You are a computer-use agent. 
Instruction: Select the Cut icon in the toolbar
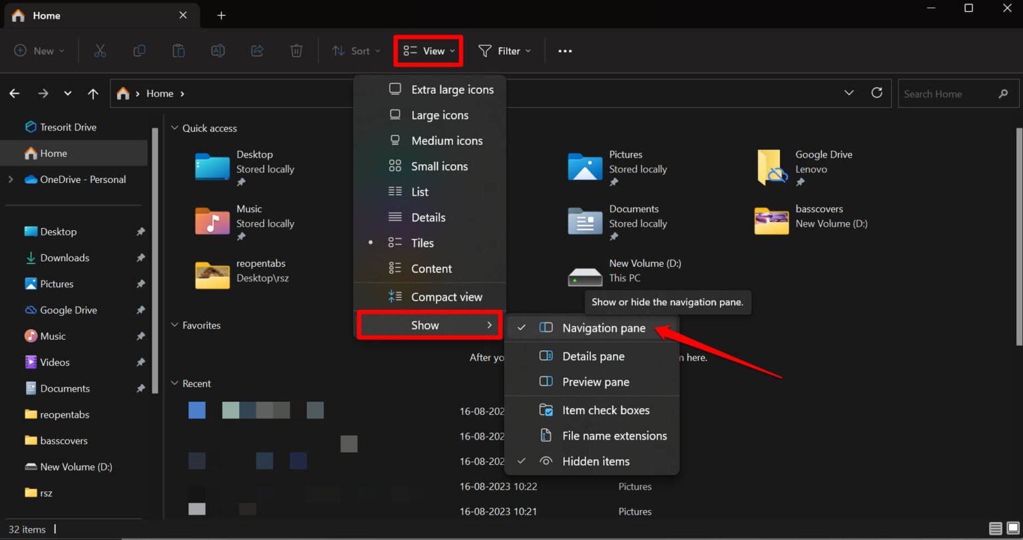tap(100, 51)
